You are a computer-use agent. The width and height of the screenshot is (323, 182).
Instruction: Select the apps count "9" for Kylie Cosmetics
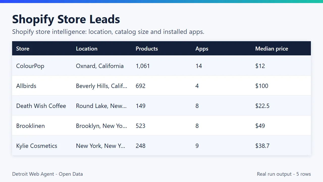click(x=197, y=146)
